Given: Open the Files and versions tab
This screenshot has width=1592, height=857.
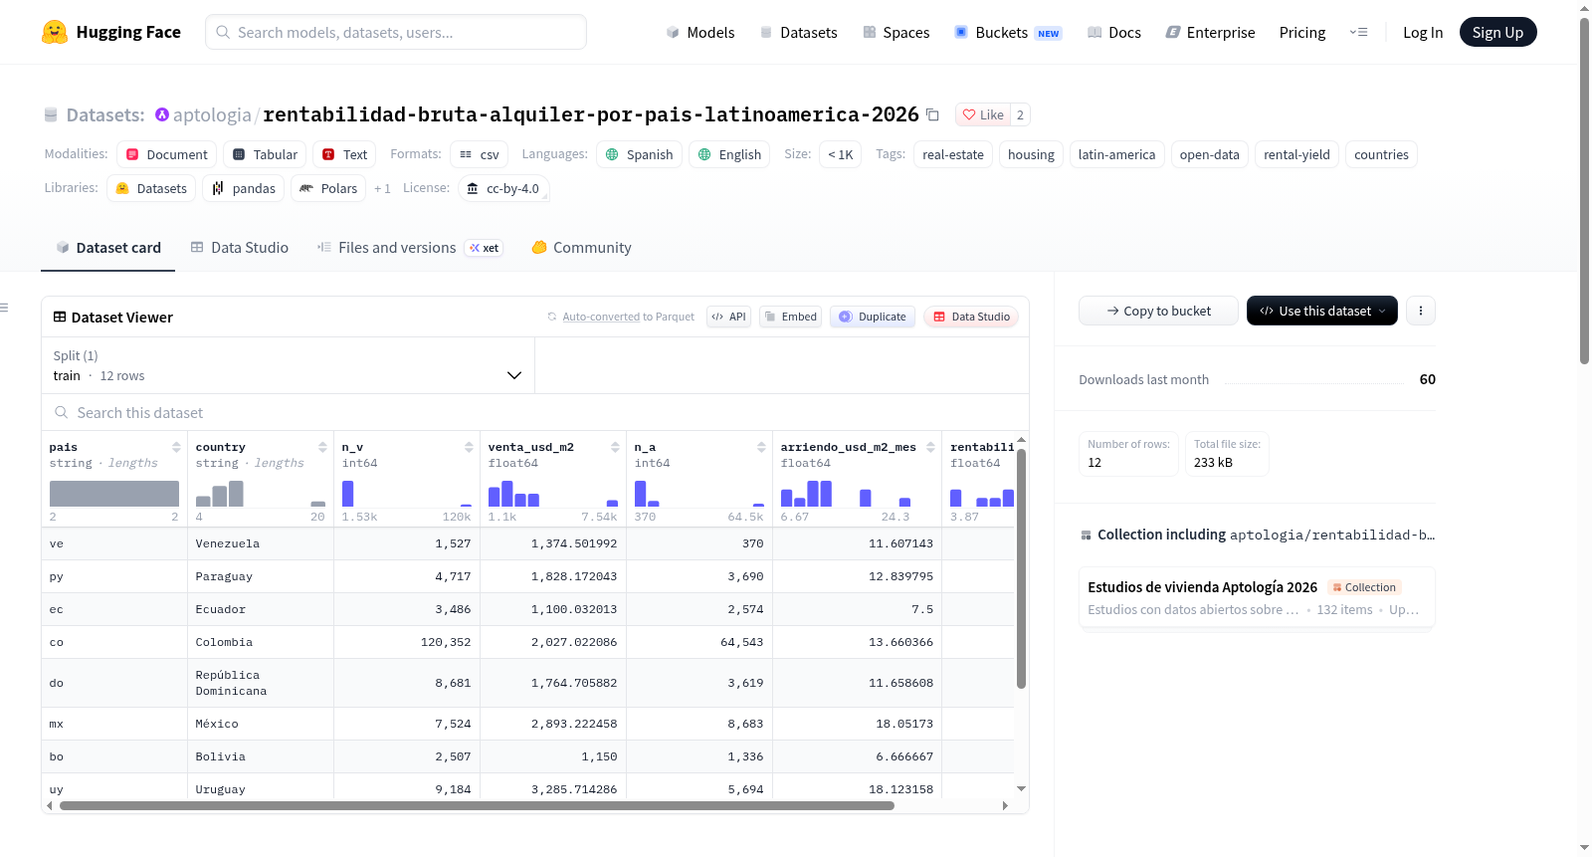Looking at the screenshot, I should tap(410, 248).
